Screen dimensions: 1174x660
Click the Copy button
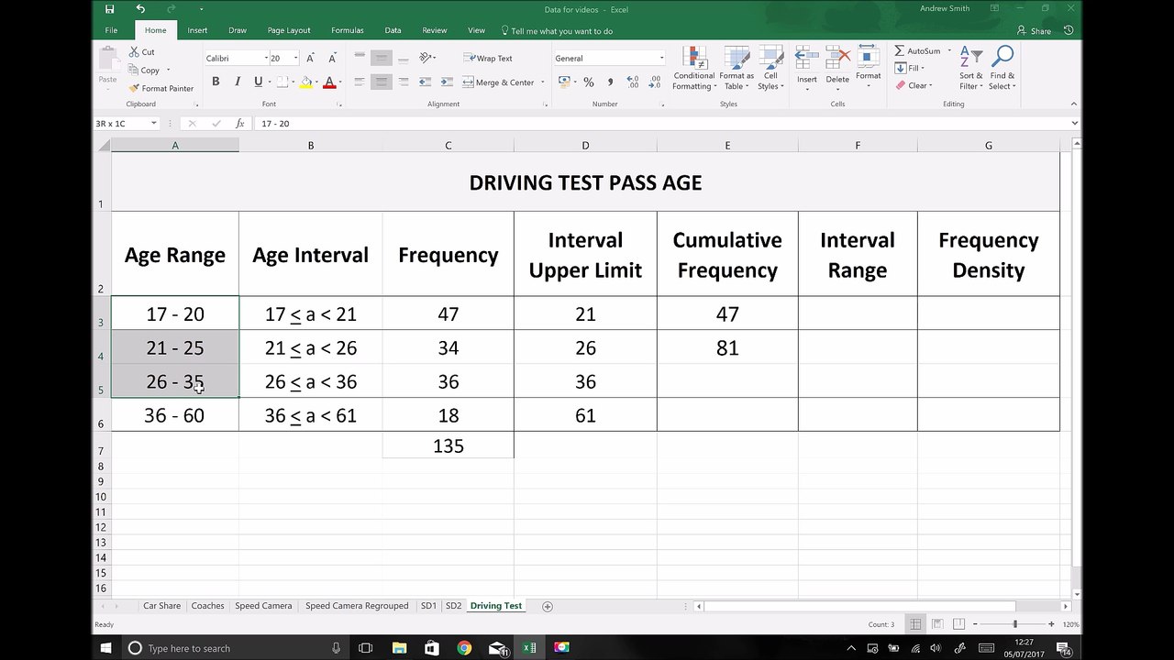click(145, 70)
